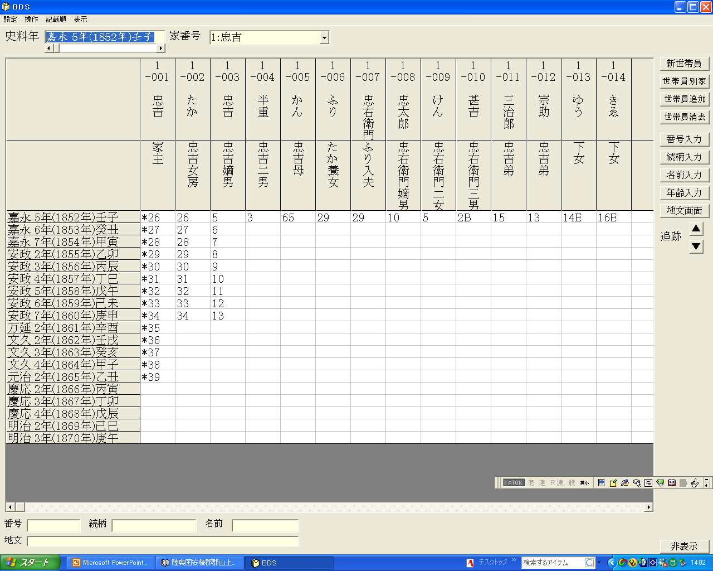Click the Google icon in the taskbar search box

click(589, 563)
